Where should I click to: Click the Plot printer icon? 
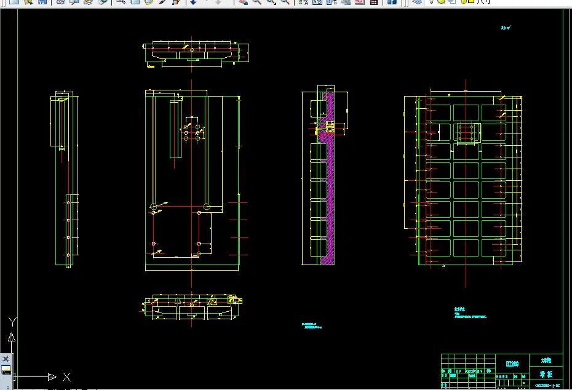[x=60, y=1]
